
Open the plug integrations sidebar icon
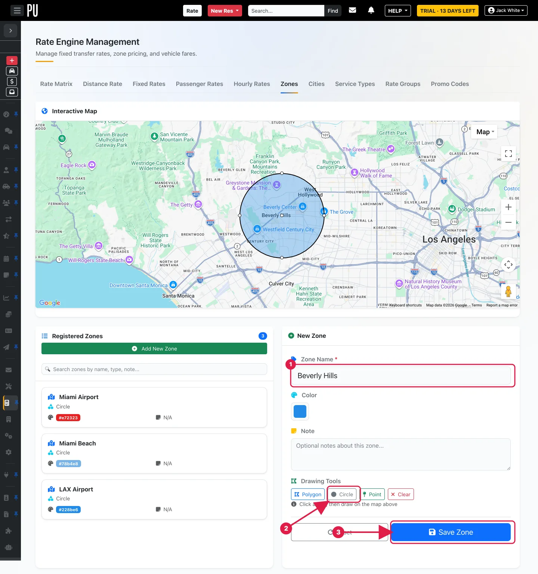click(6, 475)
